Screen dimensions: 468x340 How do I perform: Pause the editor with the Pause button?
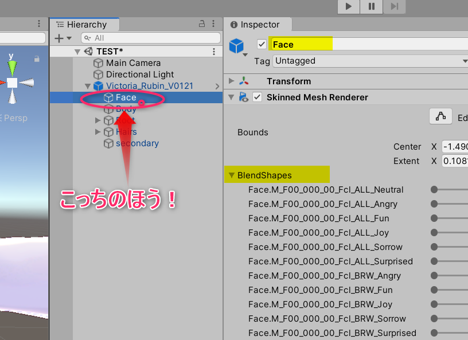coord(371,6)
